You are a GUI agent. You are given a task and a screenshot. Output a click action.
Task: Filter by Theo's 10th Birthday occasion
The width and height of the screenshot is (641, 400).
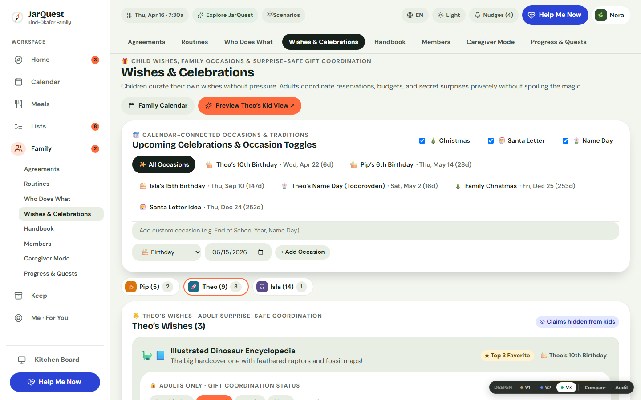click(269, 164)
